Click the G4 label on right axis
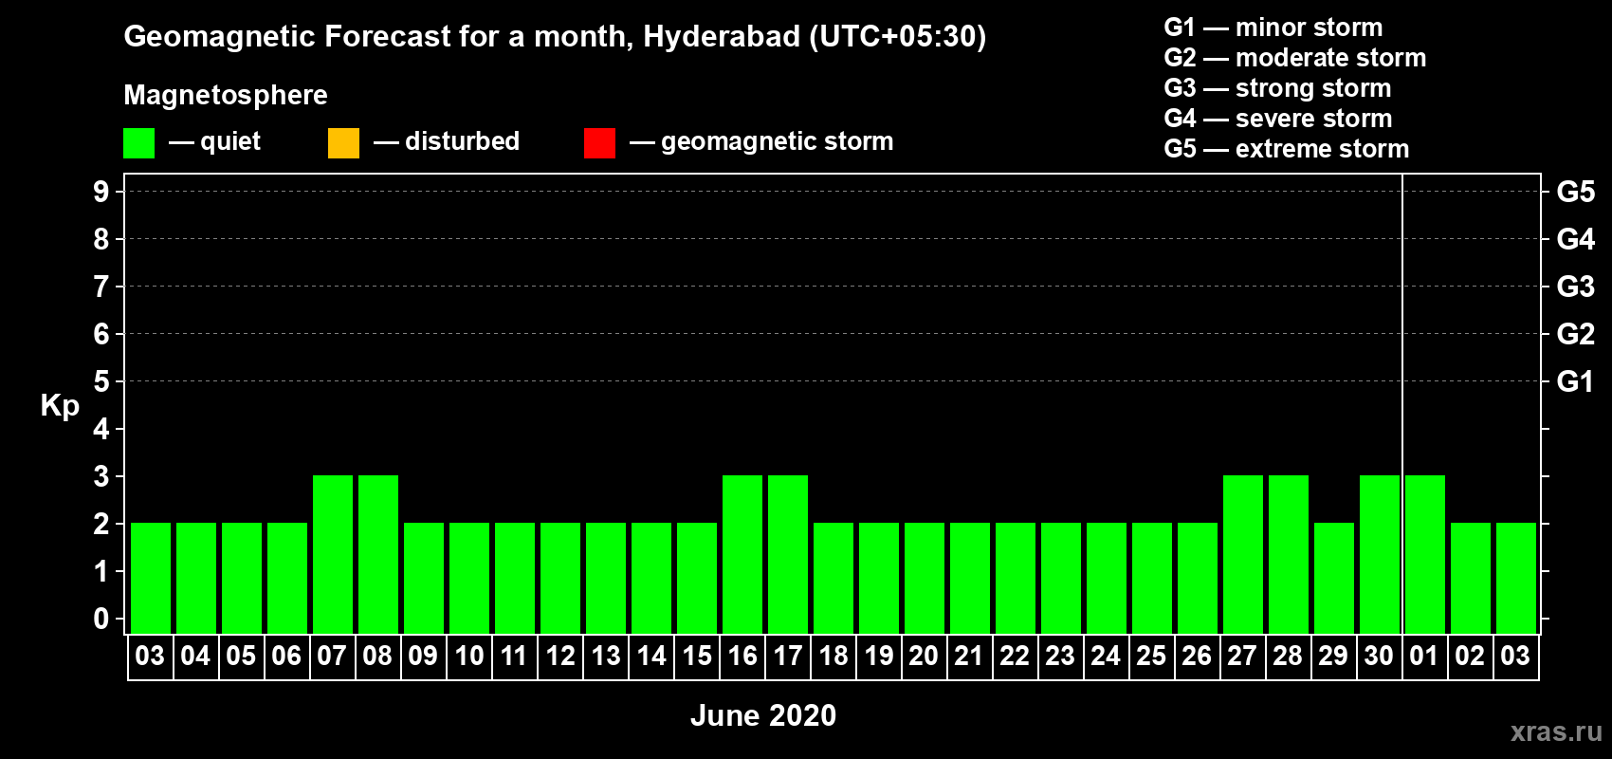 coord(1576,239)
